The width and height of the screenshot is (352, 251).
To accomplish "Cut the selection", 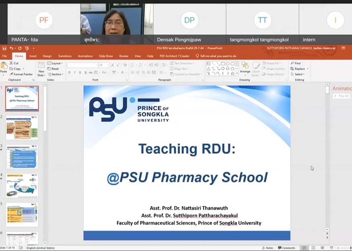I will click(x=14, y=63).
